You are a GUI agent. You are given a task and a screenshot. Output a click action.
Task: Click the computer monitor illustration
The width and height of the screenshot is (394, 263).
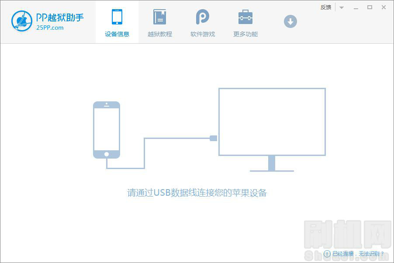(272, 130)
